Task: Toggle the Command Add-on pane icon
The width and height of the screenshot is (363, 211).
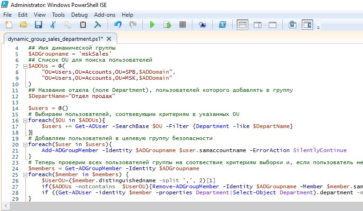Action: pos(307,25)
